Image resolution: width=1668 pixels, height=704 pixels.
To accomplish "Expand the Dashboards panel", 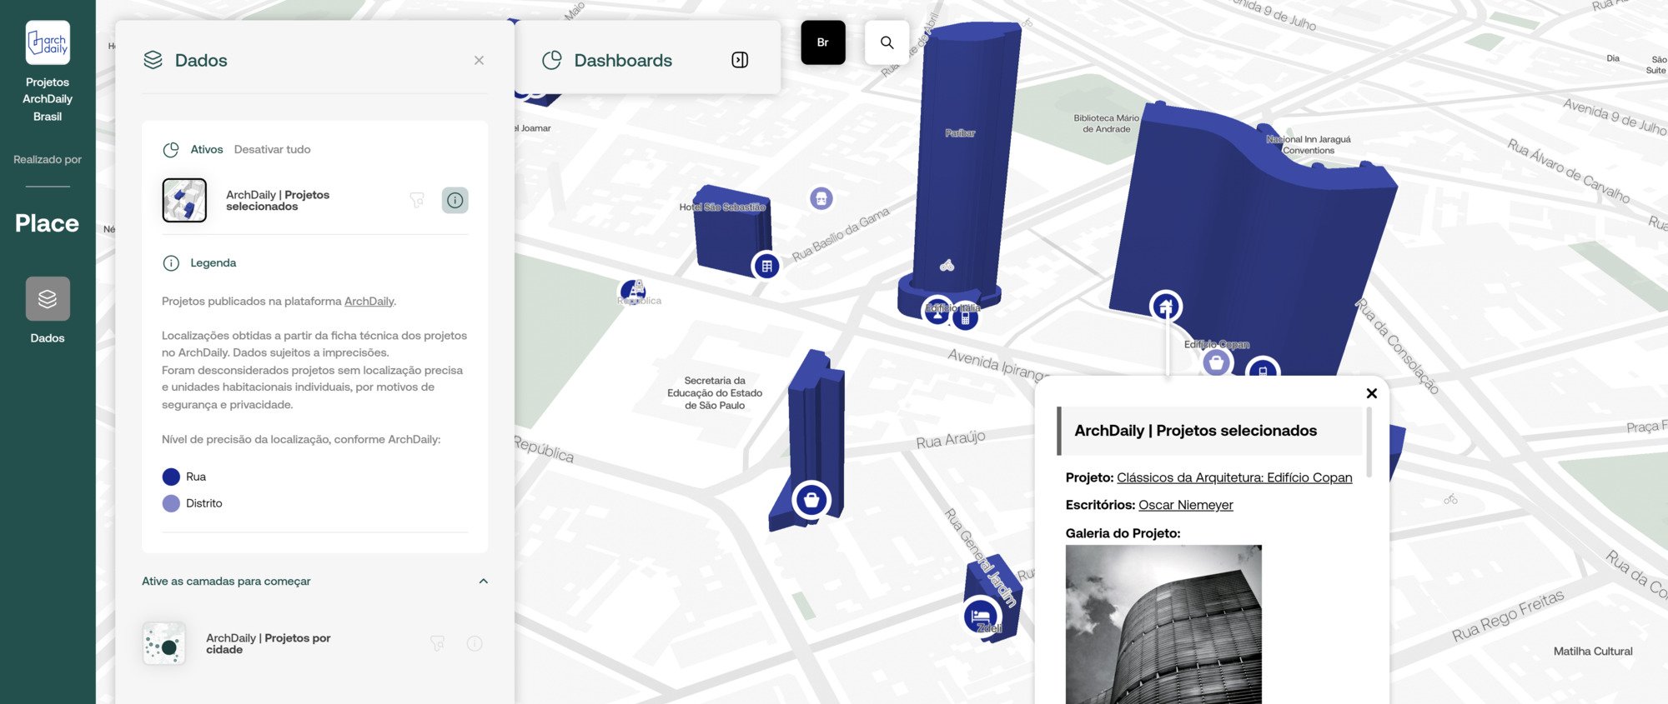I will [740, 60].
